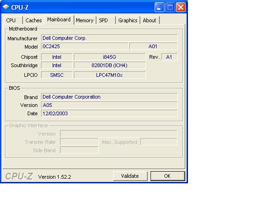Click BIOS Brand 'Dell Computer Corporation' field
This screenshot has width=266, height=200.
pos(109,97)
